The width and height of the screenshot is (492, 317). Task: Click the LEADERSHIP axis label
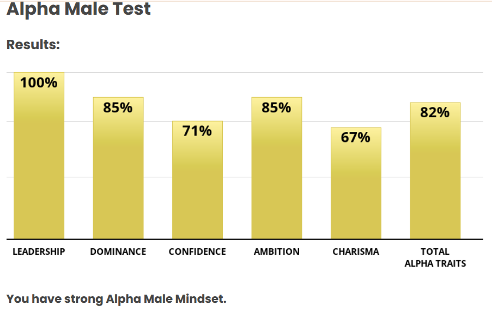tap(39, 252)
